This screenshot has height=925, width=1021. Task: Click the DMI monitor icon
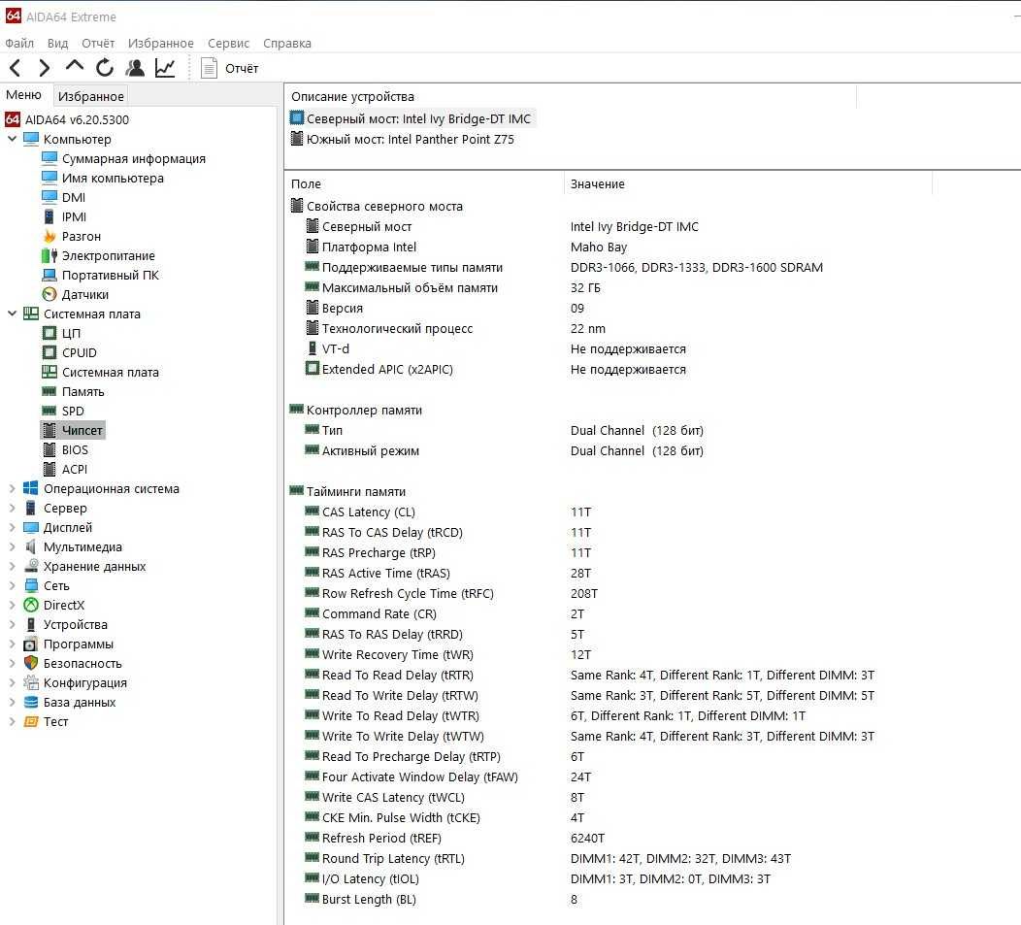(x=49, y=197)
